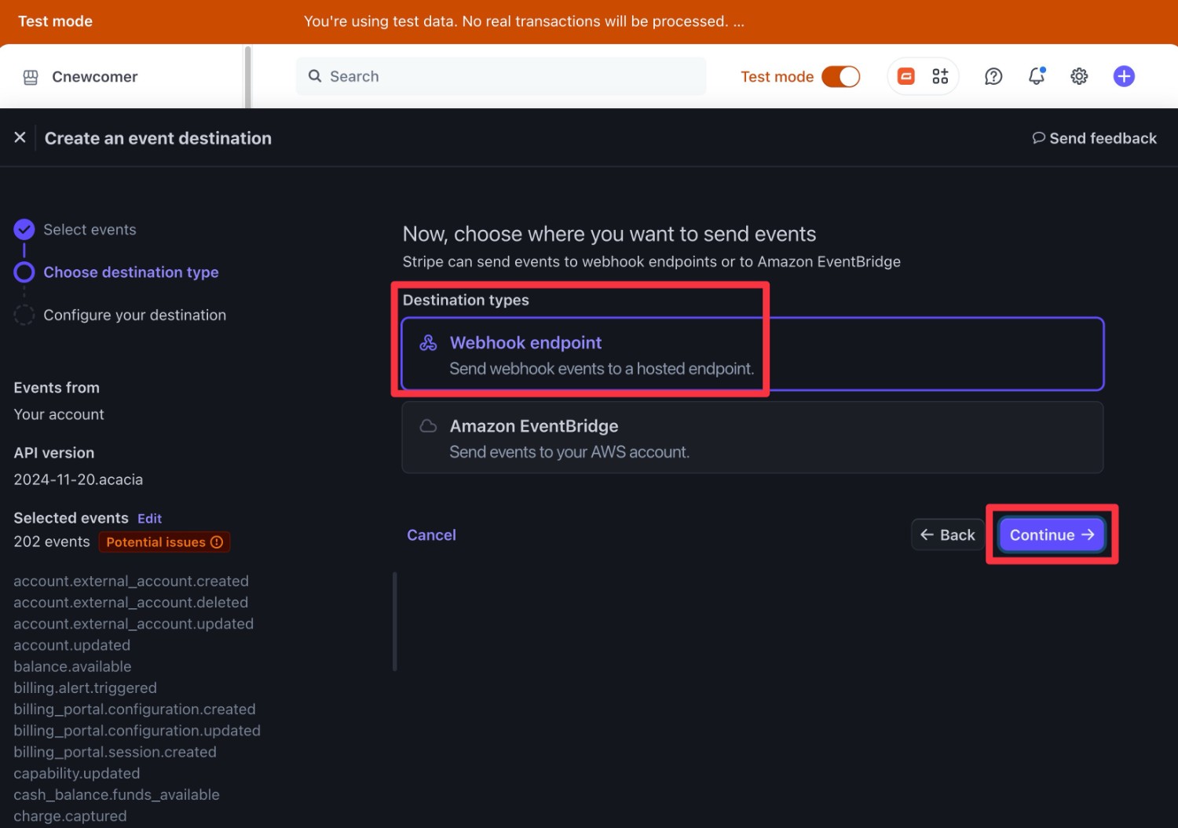This screenshot has width=1178, height=828.
Task: Click the Potential issues warning icon
Action: click(217, 542)
